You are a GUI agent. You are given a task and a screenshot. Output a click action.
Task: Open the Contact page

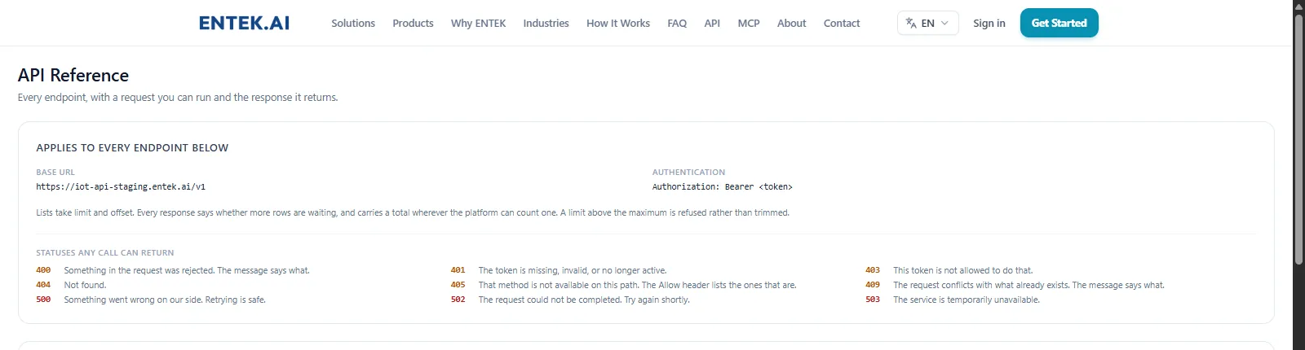[842, 23]
